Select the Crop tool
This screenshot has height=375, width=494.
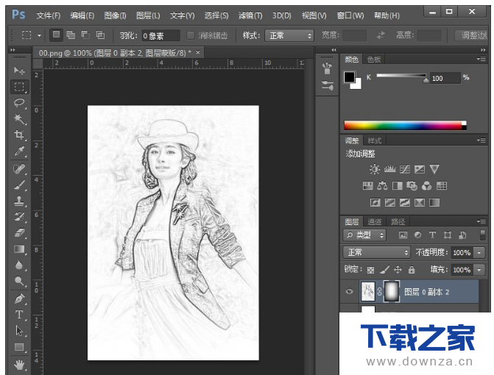tap(19, 135)
